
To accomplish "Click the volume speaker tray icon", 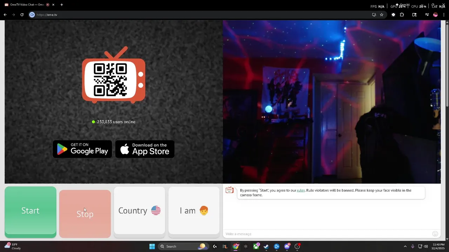I will pyautogui.click(x=426, y=246).
